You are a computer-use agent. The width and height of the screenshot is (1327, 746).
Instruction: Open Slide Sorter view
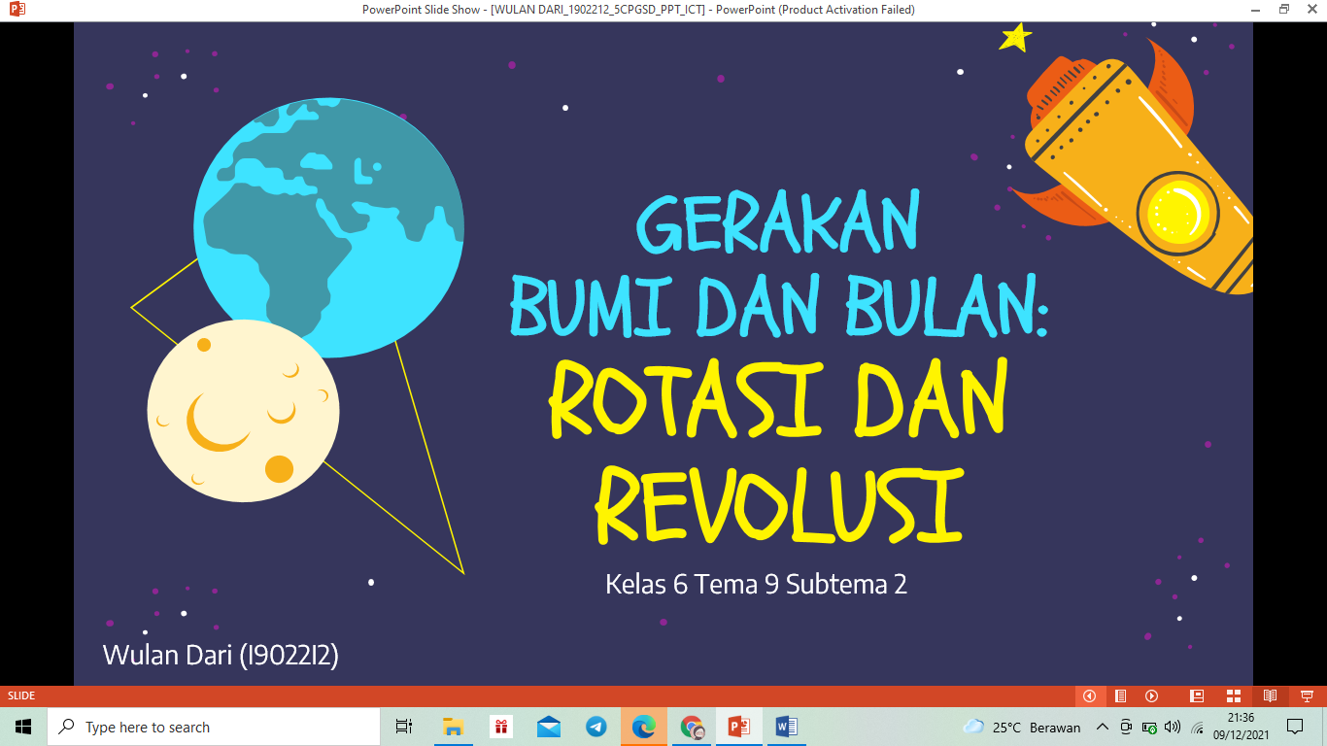click(1234, 695)
